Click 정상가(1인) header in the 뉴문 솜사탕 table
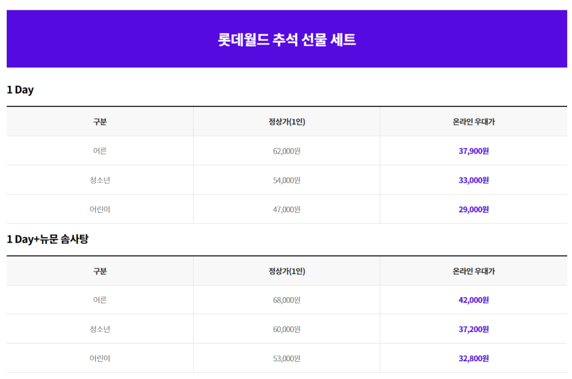Viewport: 572px width, 379px height. coord(287,271)
